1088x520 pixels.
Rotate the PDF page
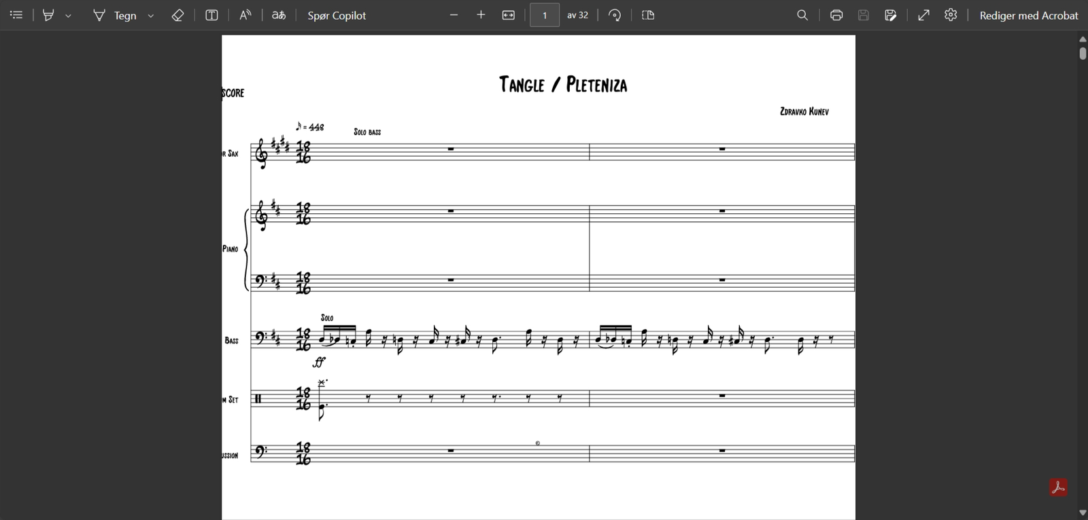click(615, 15)
